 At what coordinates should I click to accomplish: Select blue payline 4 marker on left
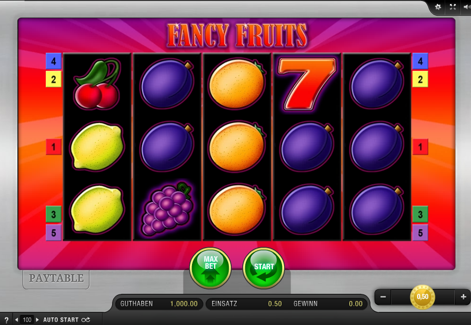click(53, 61)
